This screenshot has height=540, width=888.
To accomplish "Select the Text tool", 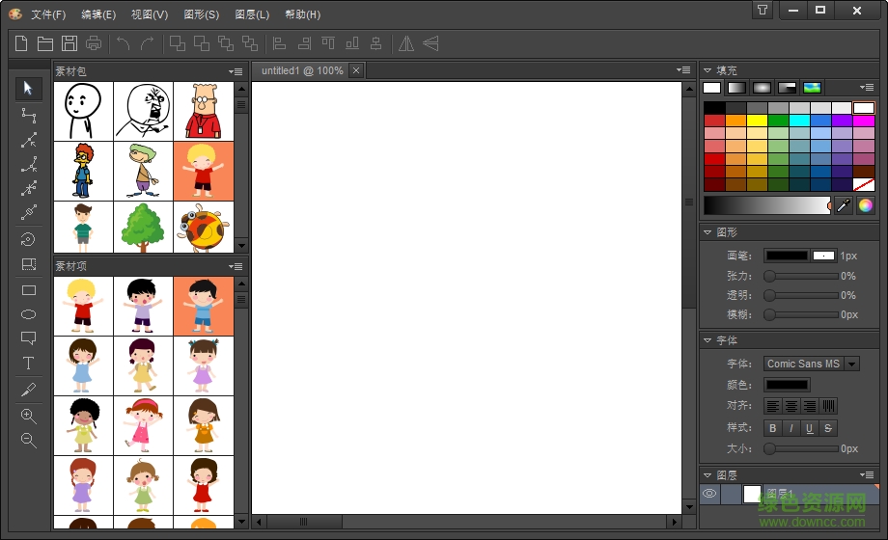I will pyautogui.click(x=28, y=364).
